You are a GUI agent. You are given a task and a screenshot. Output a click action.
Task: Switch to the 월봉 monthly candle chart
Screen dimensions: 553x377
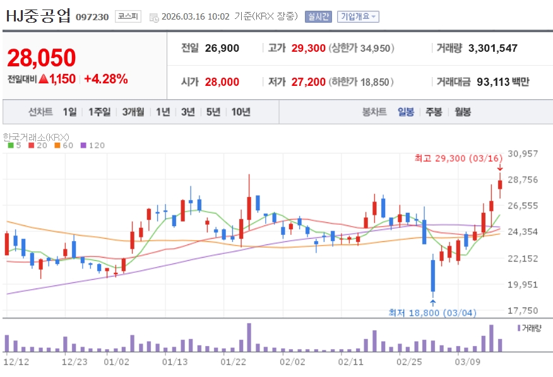(x=463, y=112)
